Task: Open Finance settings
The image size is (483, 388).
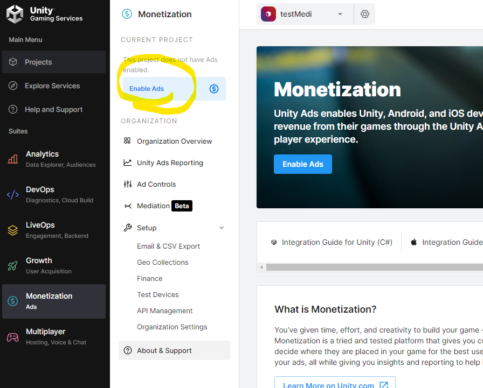Action: (150, 279)
